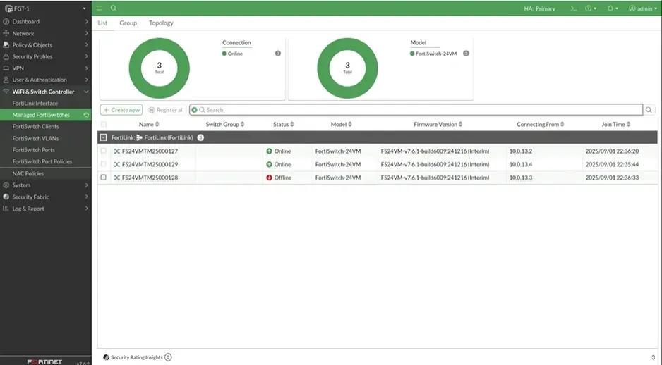The height and width of the screenshot is (365, 662).
Task: Collapse WiFi & Switch Controller chevron
Action: (x=86, y=92)
